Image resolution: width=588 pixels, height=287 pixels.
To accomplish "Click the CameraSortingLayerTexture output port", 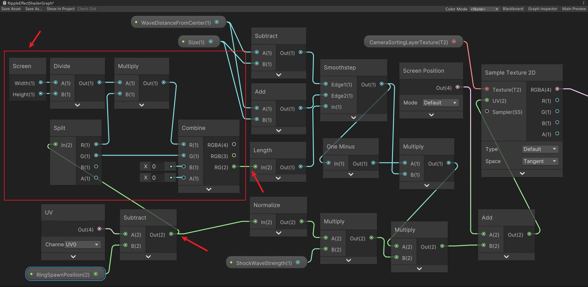I will [454, 42].
